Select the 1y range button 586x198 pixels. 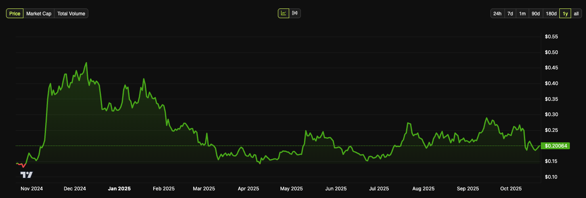[565, 14]
